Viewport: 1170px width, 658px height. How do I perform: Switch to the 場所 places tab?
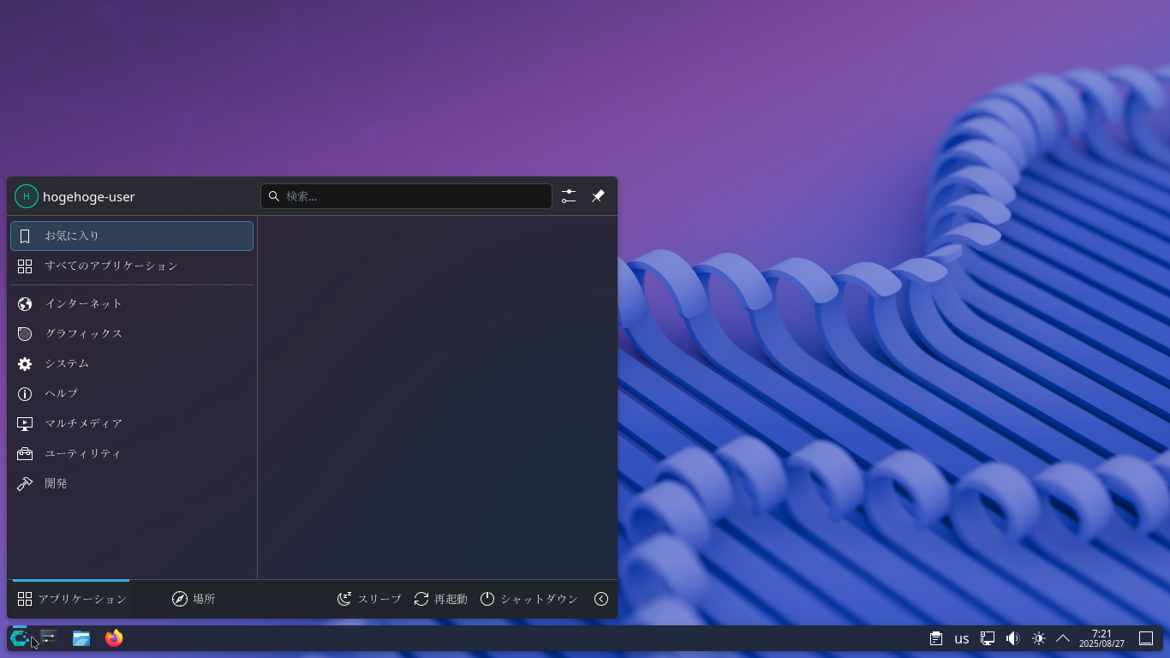[194, 599]
